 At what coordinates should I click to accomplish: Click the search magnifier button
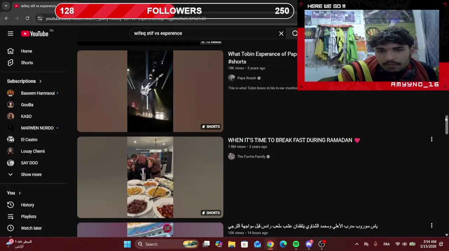click(295, 33)
